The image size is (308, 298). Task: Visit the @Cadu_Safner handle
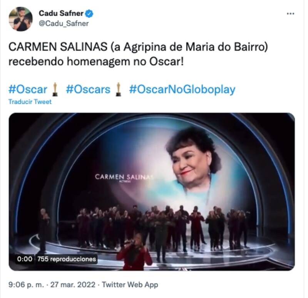64,23
